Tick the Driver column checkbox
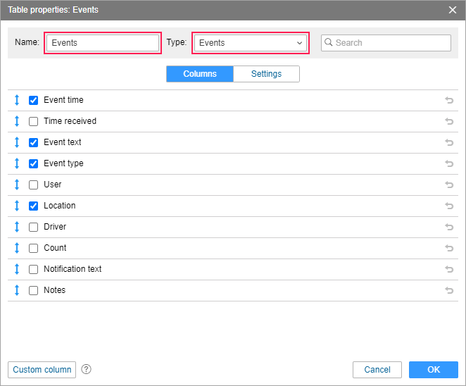 [x=33, y=227]
